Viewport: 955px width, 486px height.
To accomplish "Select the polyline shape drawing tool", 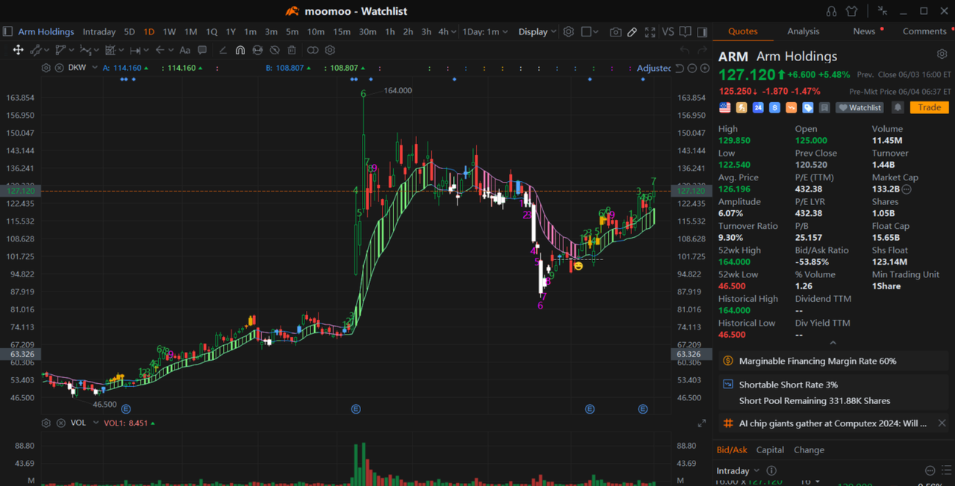I will pyautogui.click(x=60, y=50).
